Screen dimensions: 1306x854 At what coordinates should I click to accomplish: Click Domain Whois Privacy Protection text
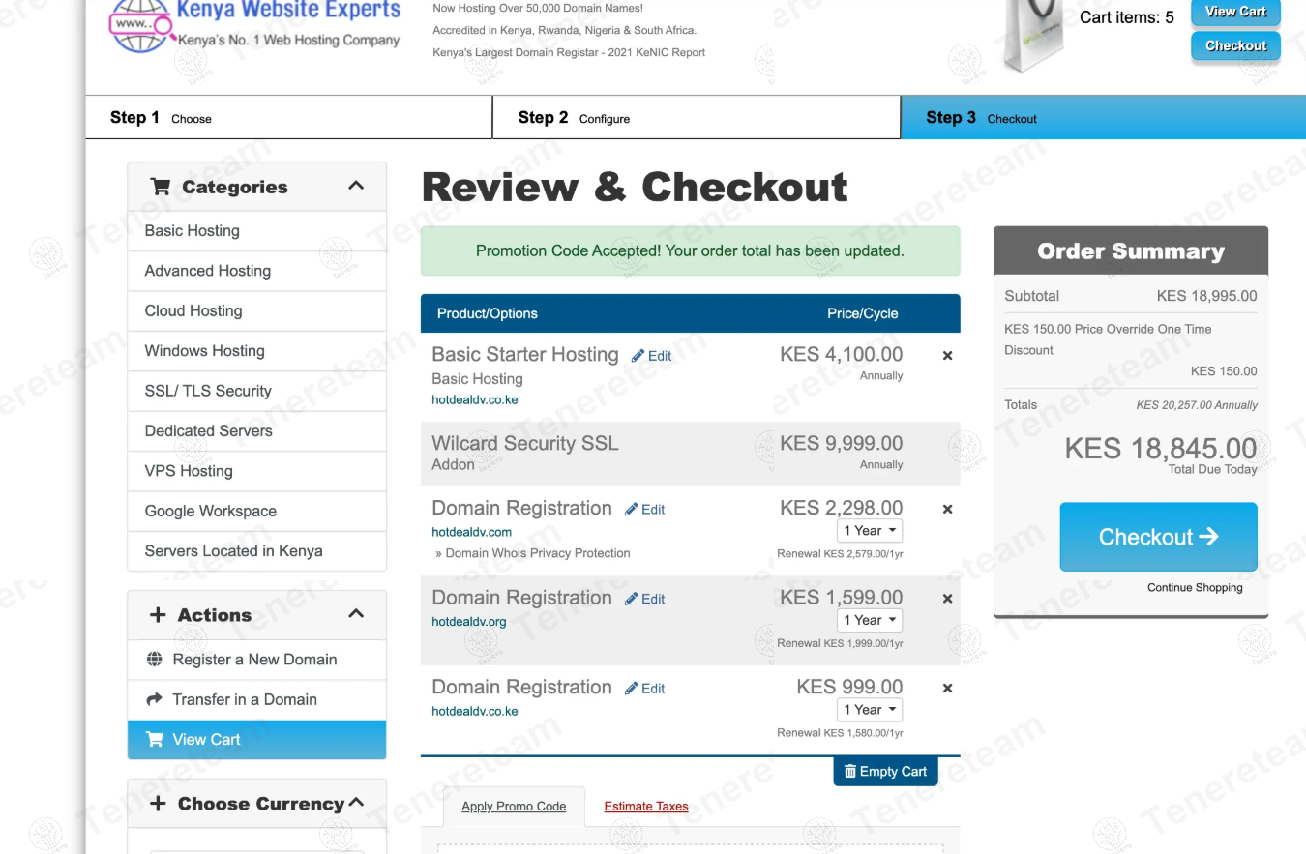point(538,553)
